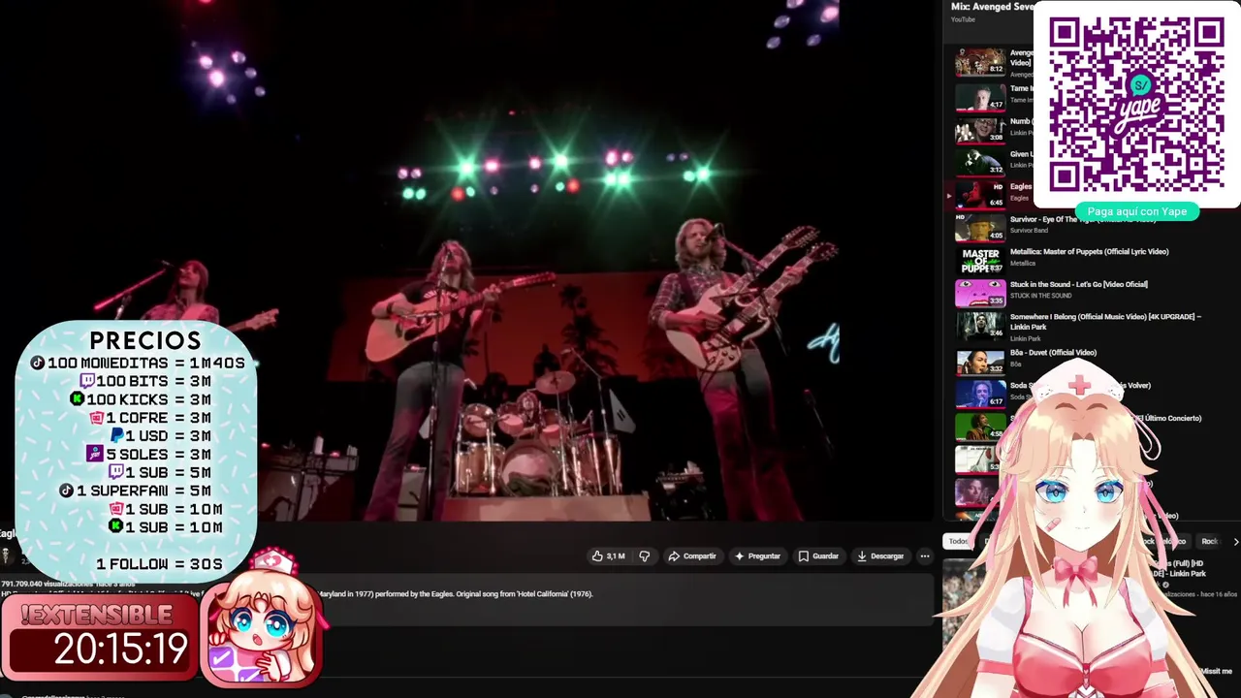This screenshot has width=1241, height=698.
Task: Click Survivor Band channel name
Action: point(1029,231)
